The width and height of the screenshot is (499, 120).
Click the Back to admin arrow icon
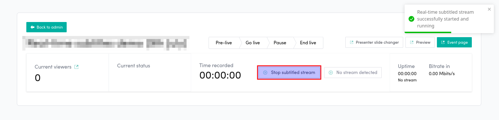[32, 27]
